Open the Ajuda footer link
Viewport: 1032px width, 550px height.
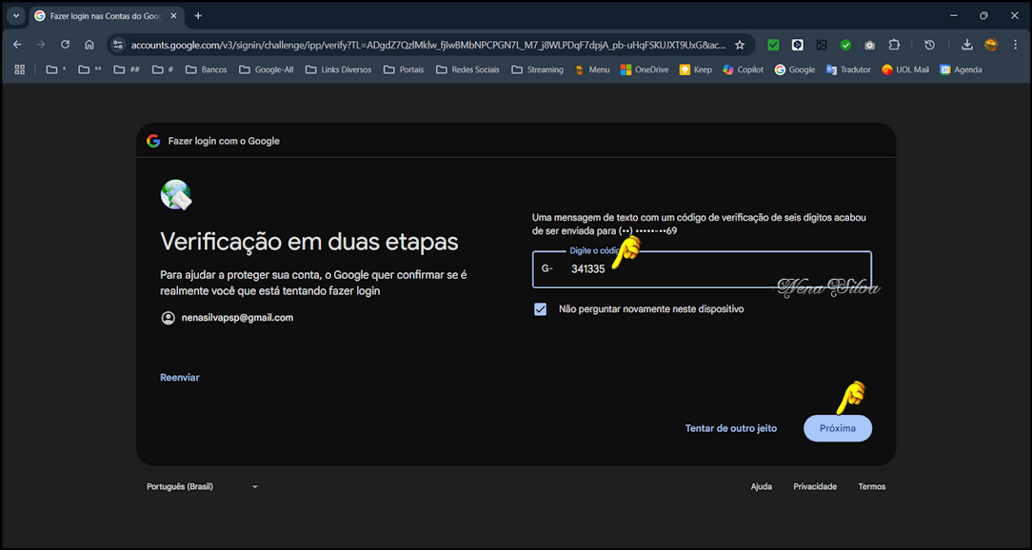(x=761, y=486)
